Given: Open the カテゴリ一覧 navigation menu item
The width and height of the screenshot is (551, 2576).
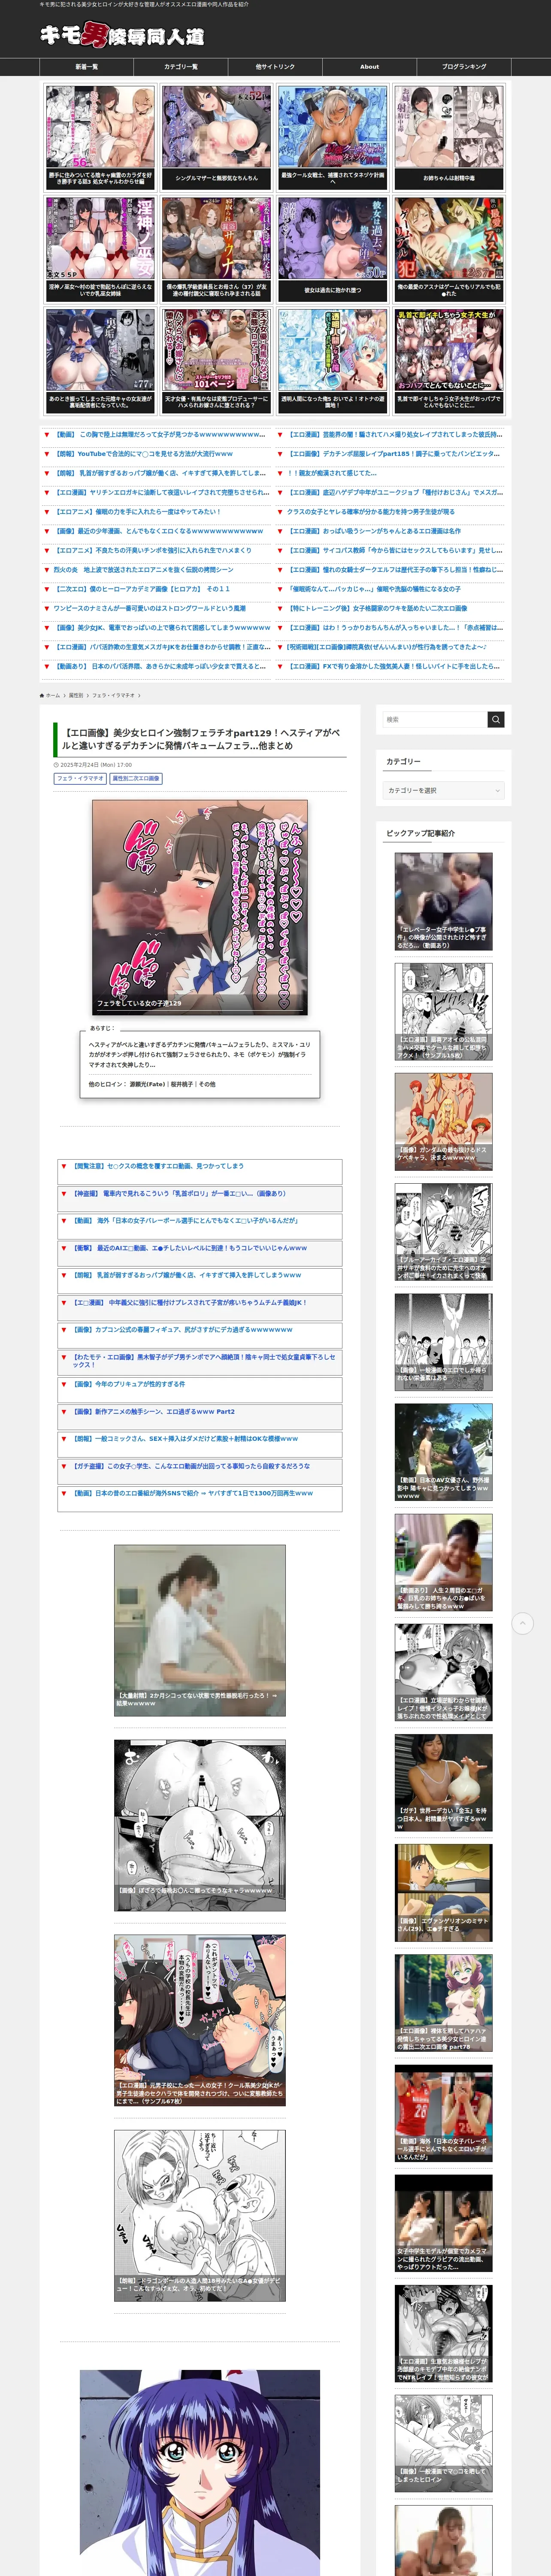Looking at the screenshot, I should click(181, 67).
